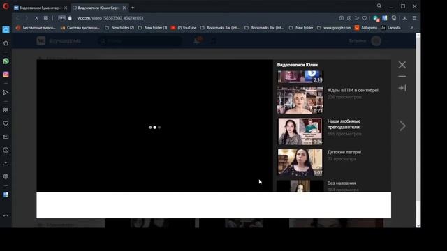Image resolution: width=447 pixels, height=251 pixels.
Task: Send page to My Flow from address bar
Action: 357,18
